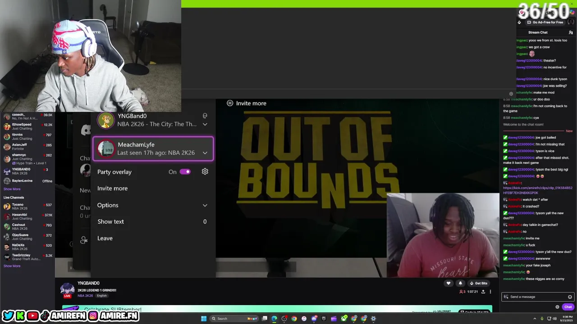Open chat settings gear next to Chat button

pyautogui.click(x=557, y=307)
